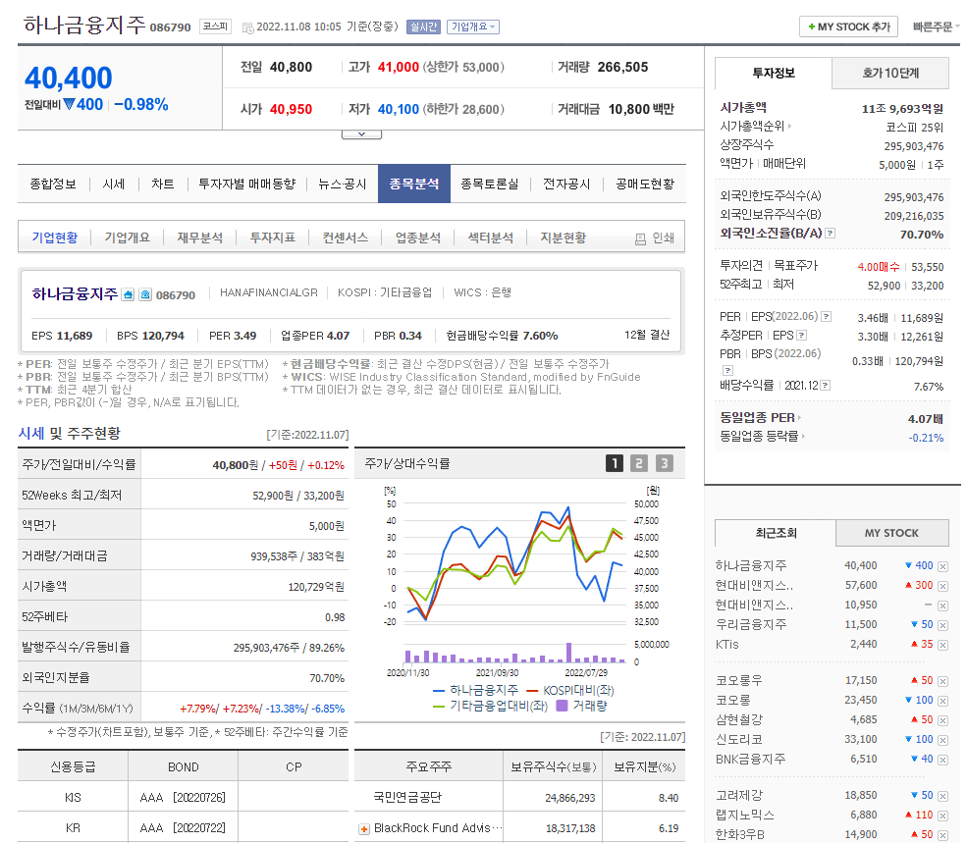Select the 기업현황 sub-tab
The width and height of the screenshot is (967, 843).
coord(55,237)
